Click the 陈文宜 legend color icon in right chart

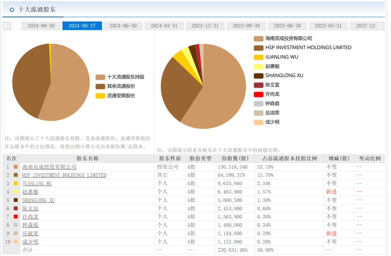click(x=258, y=85)
